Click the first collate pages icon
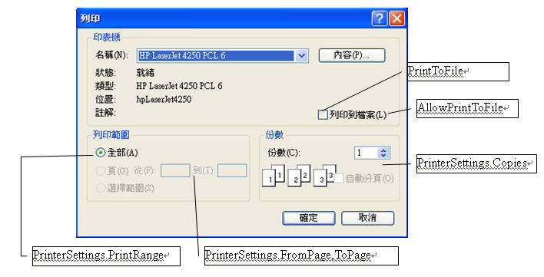This screenshot has width=544, height=277. [274, 176]
